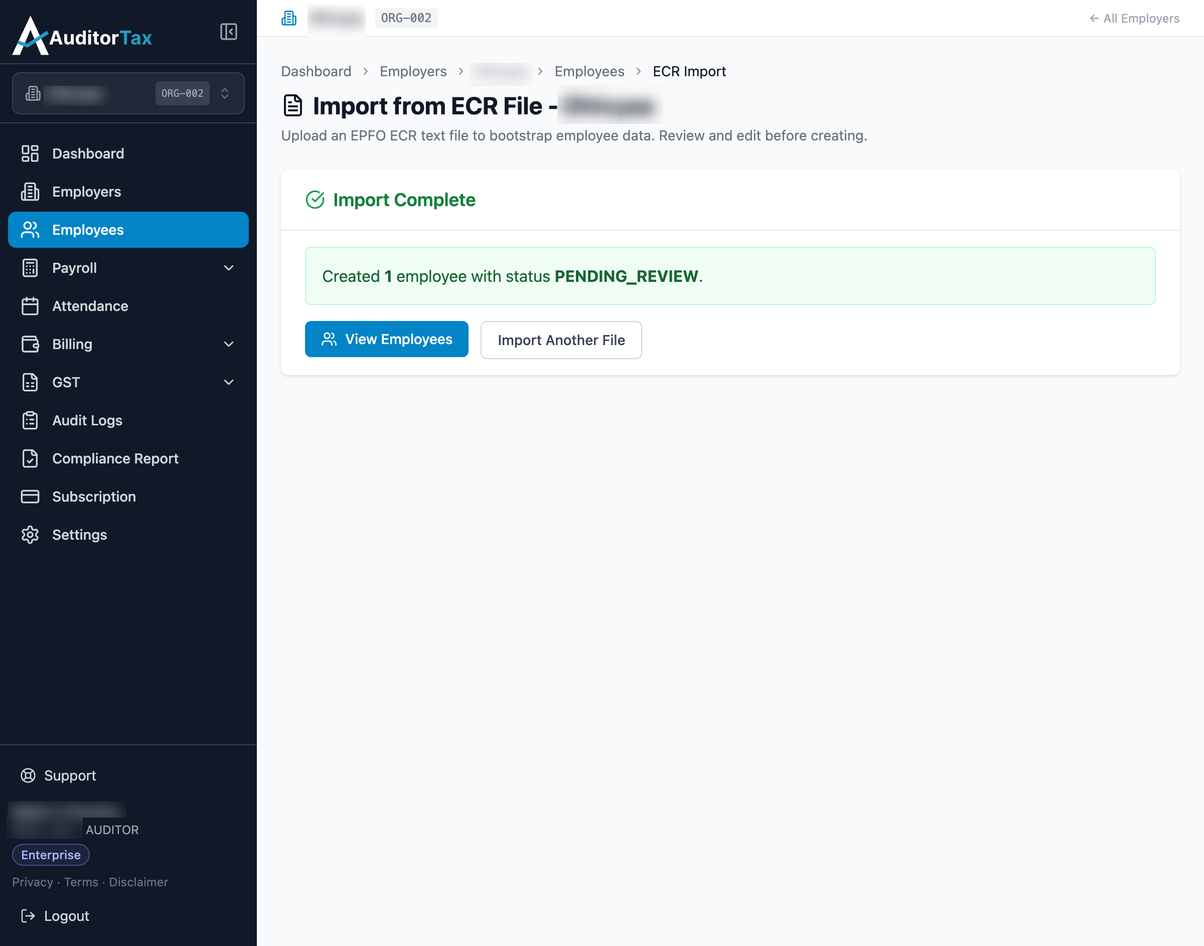Click the Compliance Report file-check icon
1204x946 pixels.
(30, 458)
